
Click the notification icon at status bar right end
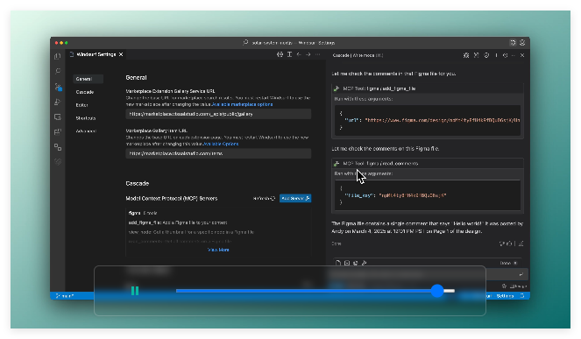[x=522, y=296]
